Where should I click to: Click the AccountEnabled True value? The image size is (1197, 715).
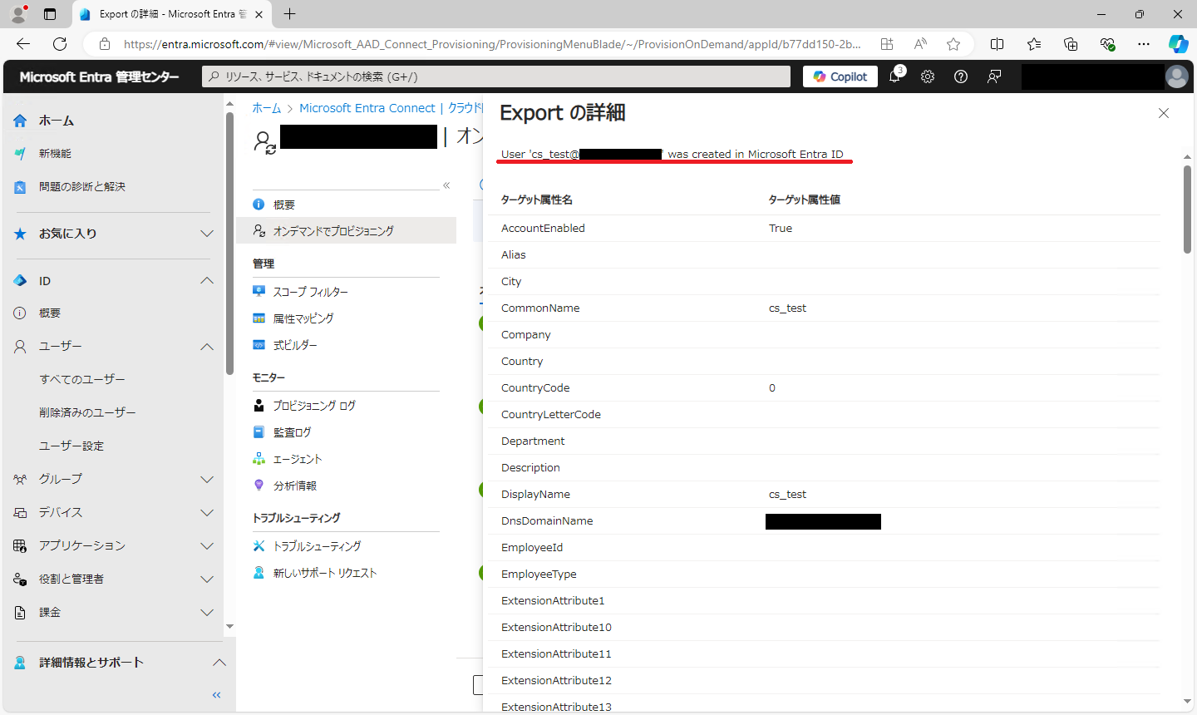click(781, 229)
